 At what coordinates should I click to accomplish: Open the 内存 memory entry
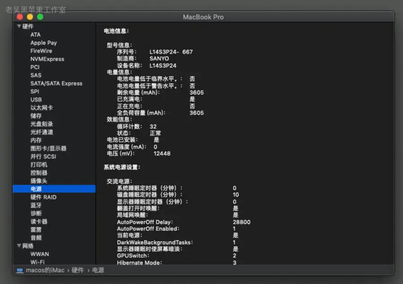pyautogui.click(x=36, y=140)
